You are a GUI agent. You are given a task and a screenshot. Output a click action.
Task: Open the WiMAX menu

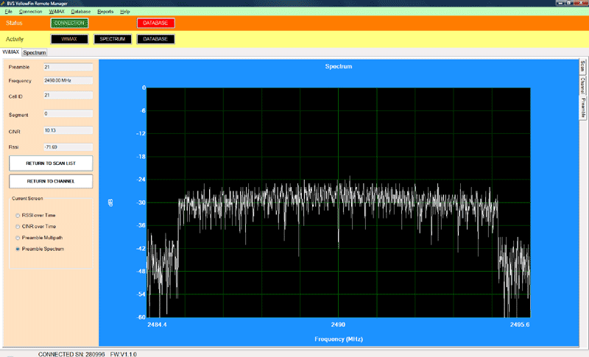[x=57, y=12]
